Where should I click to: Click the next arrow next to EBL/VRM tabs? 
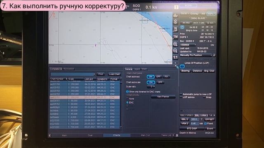tap(214, 115)
